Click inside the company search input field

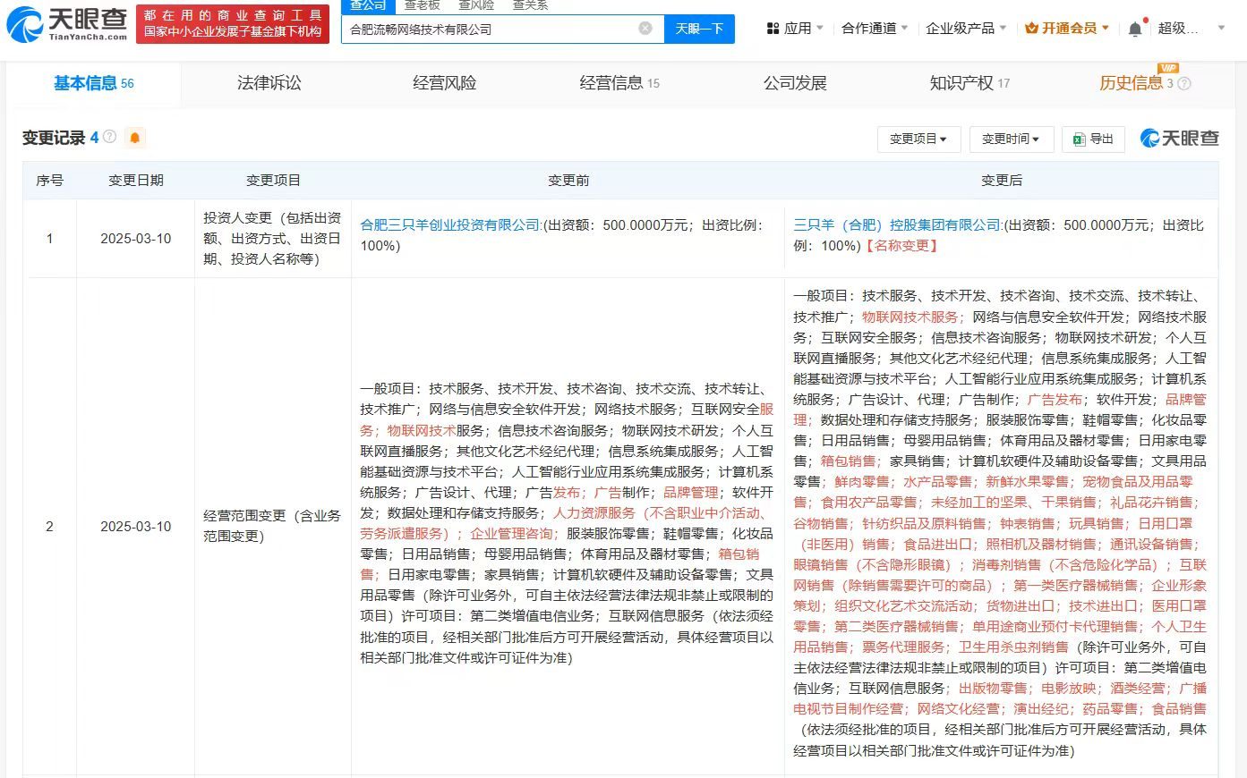coord(492,29)
